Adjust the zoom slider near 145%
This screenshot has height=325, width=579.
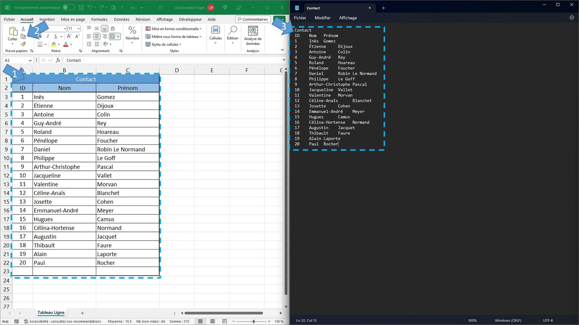click(253, 321)
